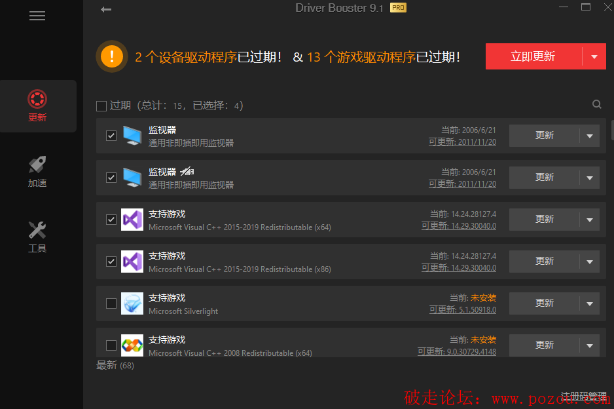
Task: Click 更新 button for Microsoft Silverlight
Action: 545,303
